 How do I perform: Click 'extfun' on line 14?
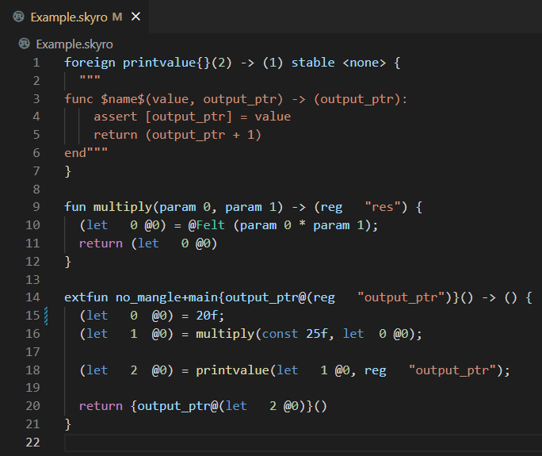(86, 297)
